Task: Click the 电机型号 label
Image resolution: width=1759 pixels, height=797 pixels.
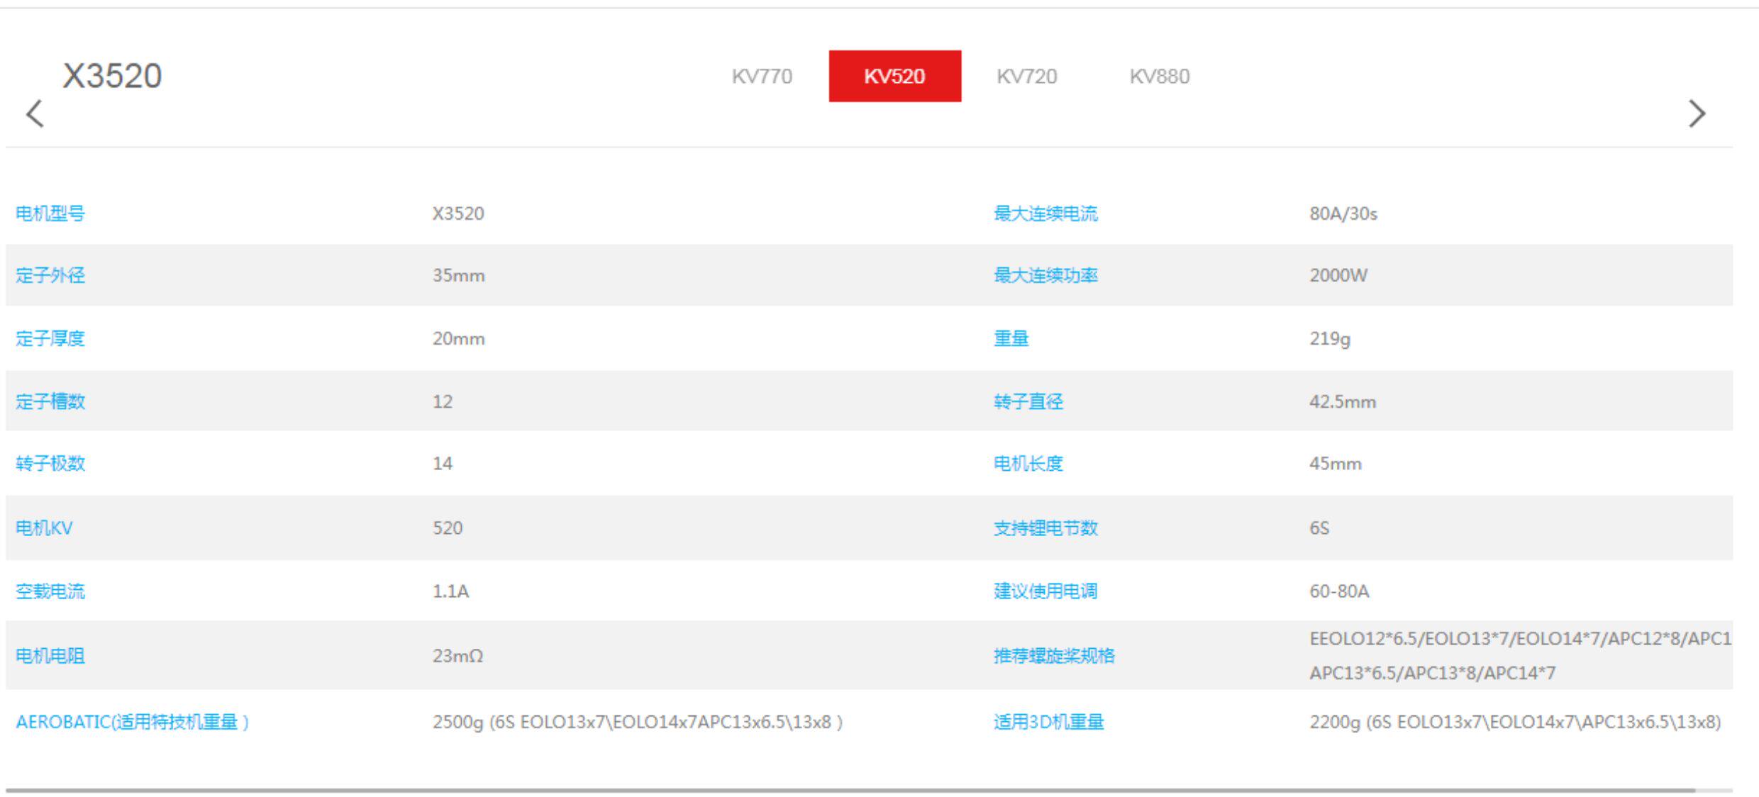Action: pos(50,213)
